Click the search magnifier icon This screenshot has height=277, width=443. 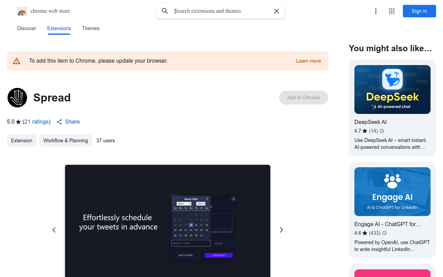click(165, 11)
